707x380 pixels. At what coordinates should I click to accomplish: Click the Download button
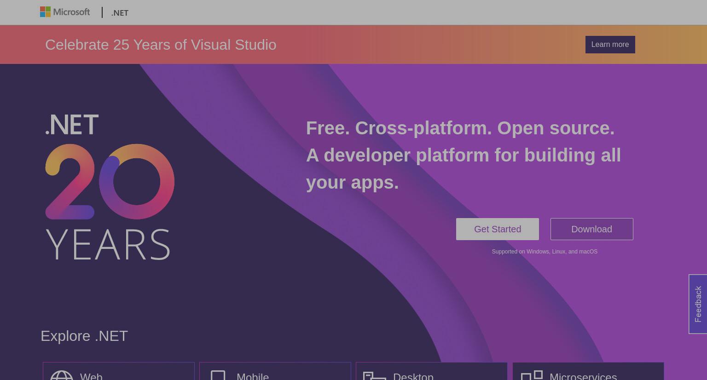[591, 229]
